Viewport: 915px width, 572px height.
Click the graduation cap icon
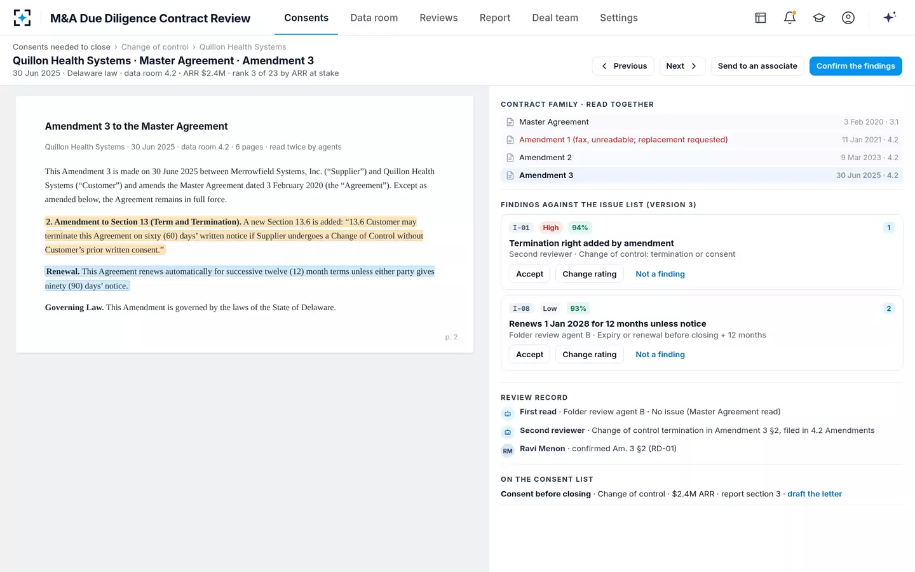click(x=819, y=18)
